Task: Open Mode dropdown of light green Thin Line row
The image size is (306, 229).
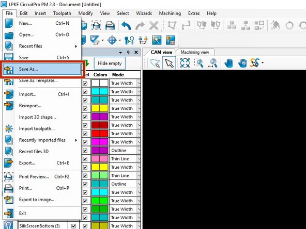Action: (x=139, y=176)
